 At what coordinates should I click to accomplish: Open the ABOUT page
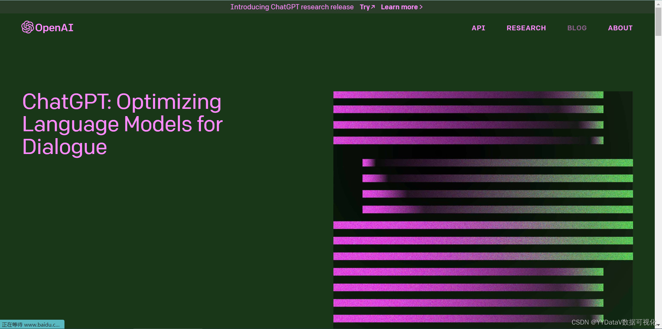[620, 28]
